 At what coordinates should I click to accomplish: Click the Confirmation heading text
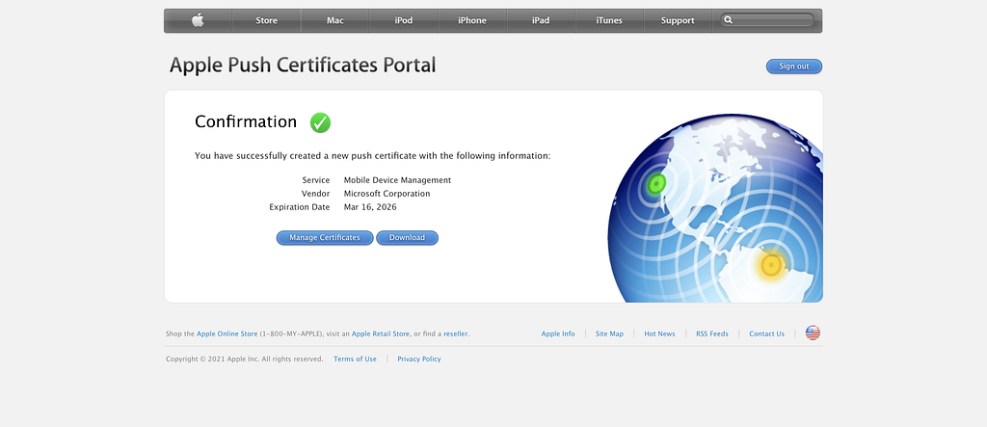246,121
